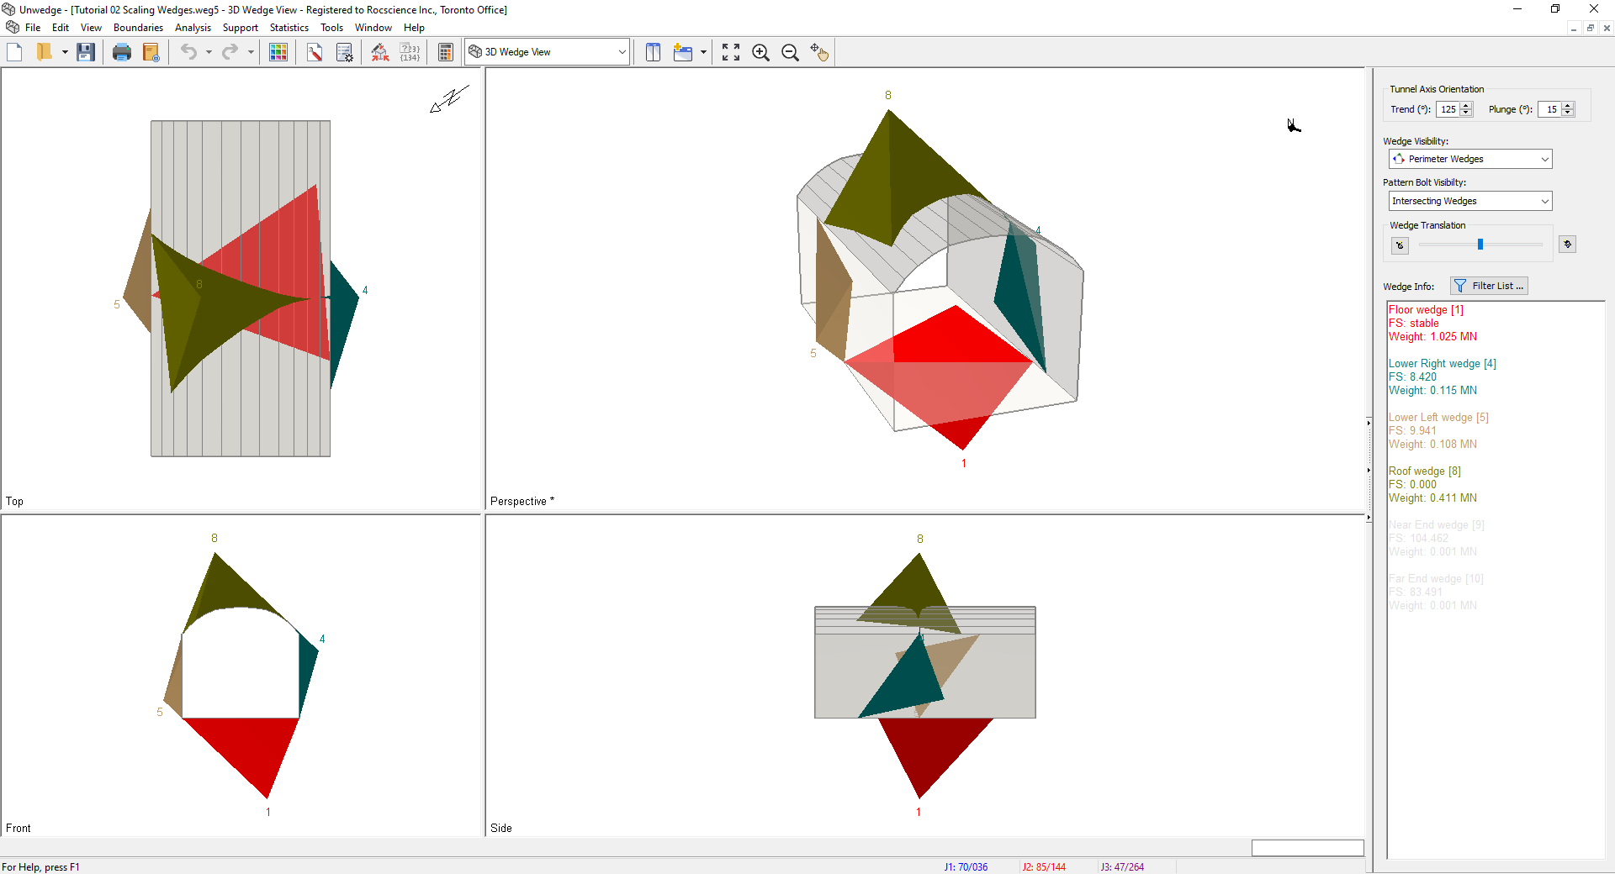The image size is (1615, 874).
Task: Click the Print toolbar icon
Action: pyautogui.click(x=122, y=52)
